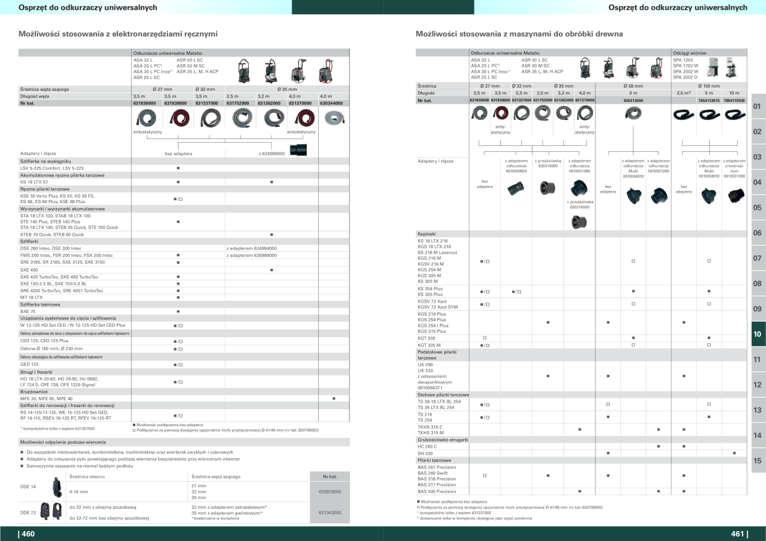This screenshot has width=766, height=541.
Task: Click page number 461
Action: tap(739, 534)
